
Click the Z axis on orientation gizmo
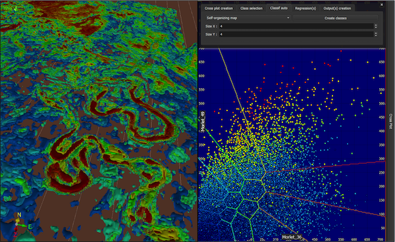tap(15, 235)
